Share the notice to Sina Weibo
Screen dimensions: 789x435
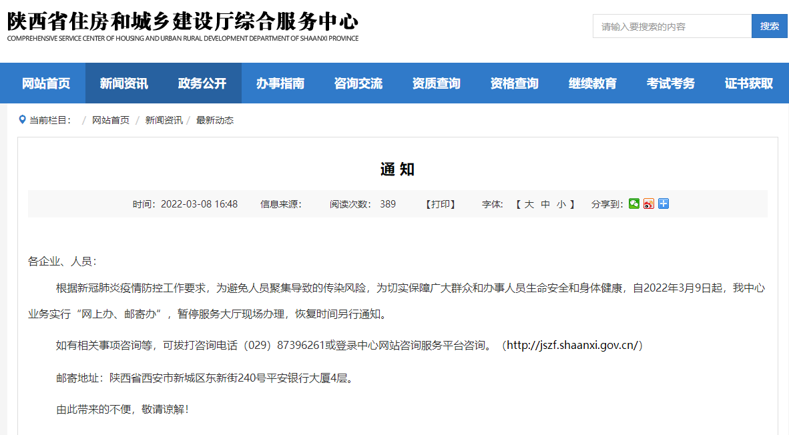coord(649,203)
